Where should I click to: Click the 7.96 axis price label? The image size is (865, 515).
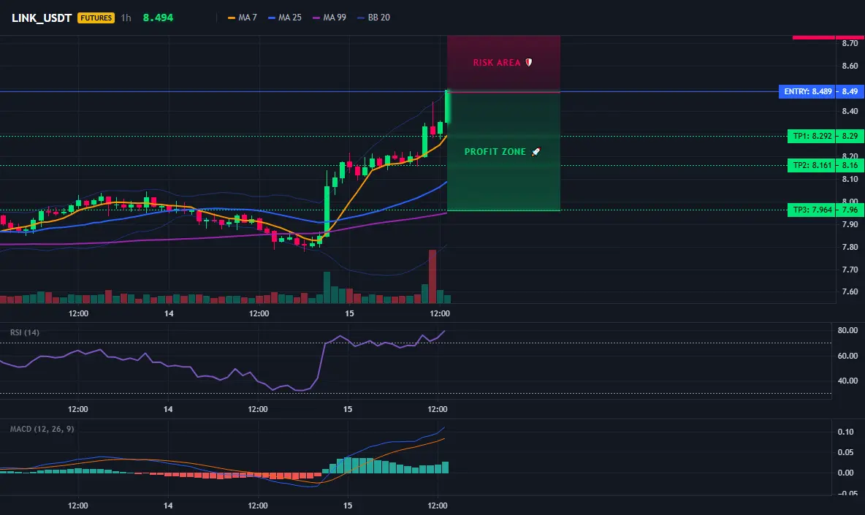(x=850, y=210)
